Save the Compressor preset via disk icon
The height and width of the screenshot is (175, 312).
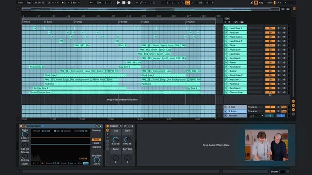[100, 126]
